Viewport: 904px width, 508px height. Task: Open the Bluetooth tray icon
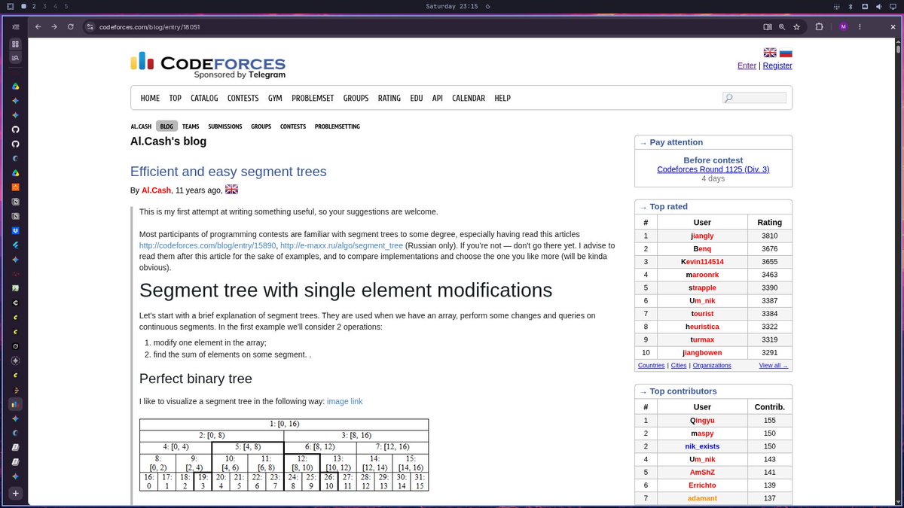(851, 6)
